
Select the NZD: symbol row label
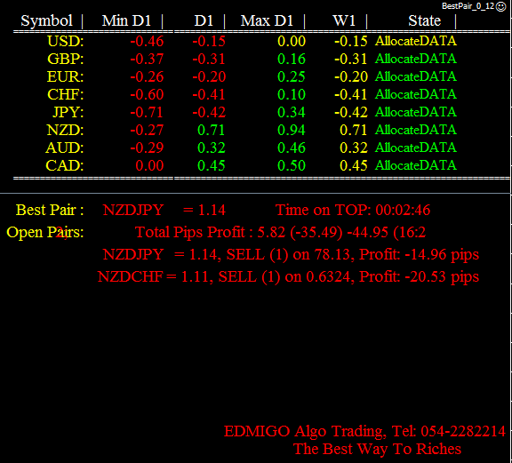[65, 130]
